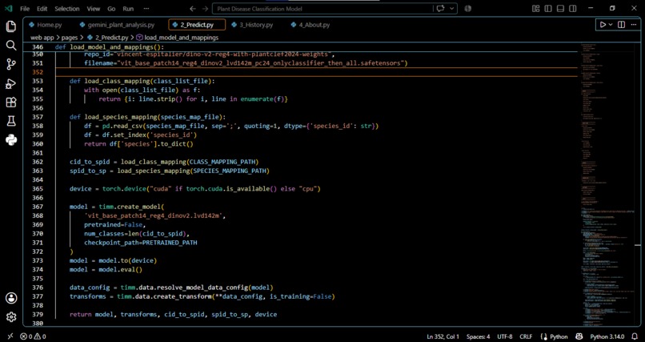This screenshot has width=645, height=342.
Task: Switch to the 3_History.py tab
Action: tap(252, 25)
